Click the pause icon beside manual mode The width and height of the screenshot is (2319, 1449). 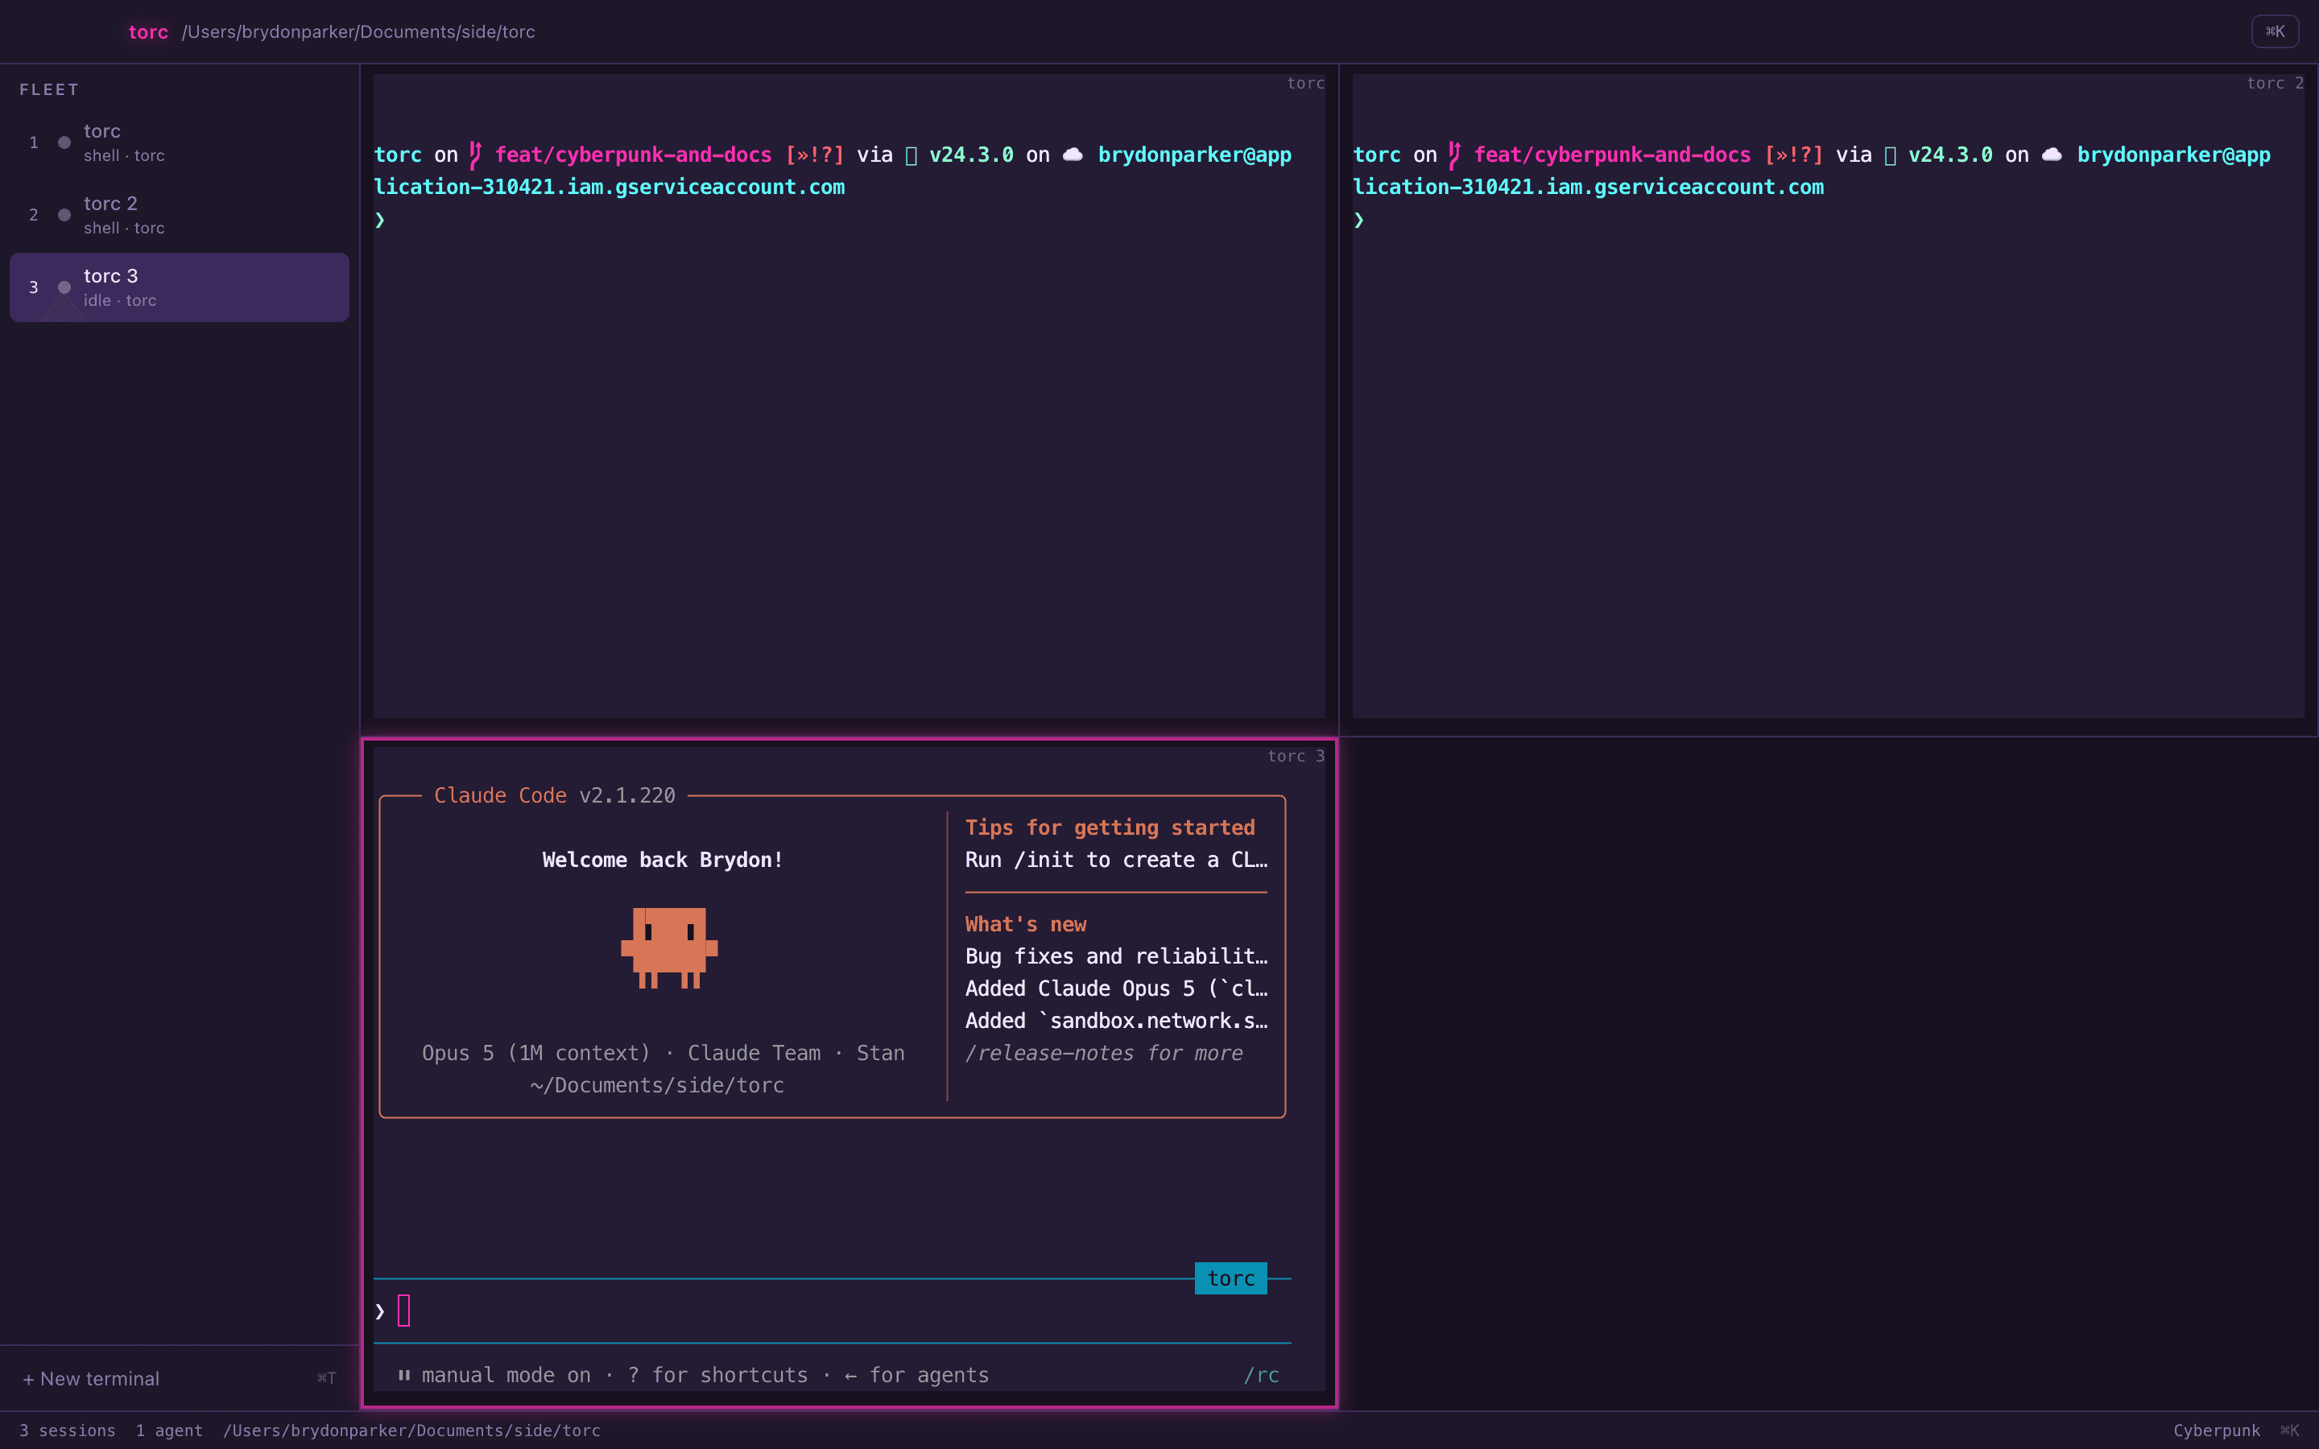404,1375
